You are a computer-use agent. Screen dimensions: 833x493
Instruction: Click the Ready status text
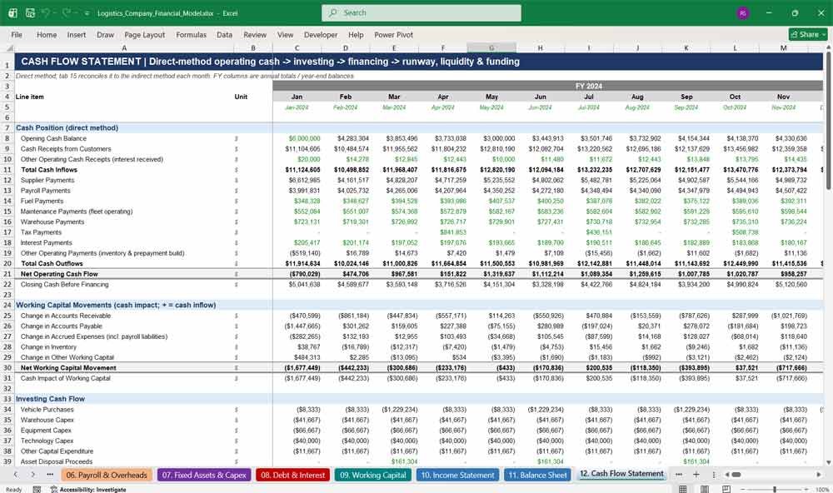point(14,490)
